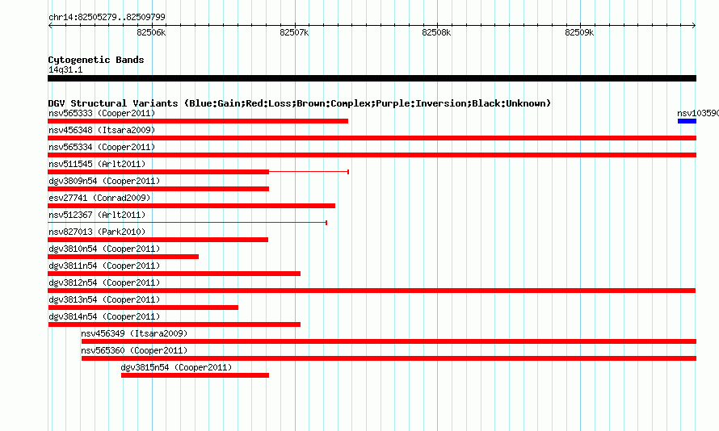Open variant label dgv3813n54 (Cooper2011)
The image size is (719, 431).
coord(104,299)
